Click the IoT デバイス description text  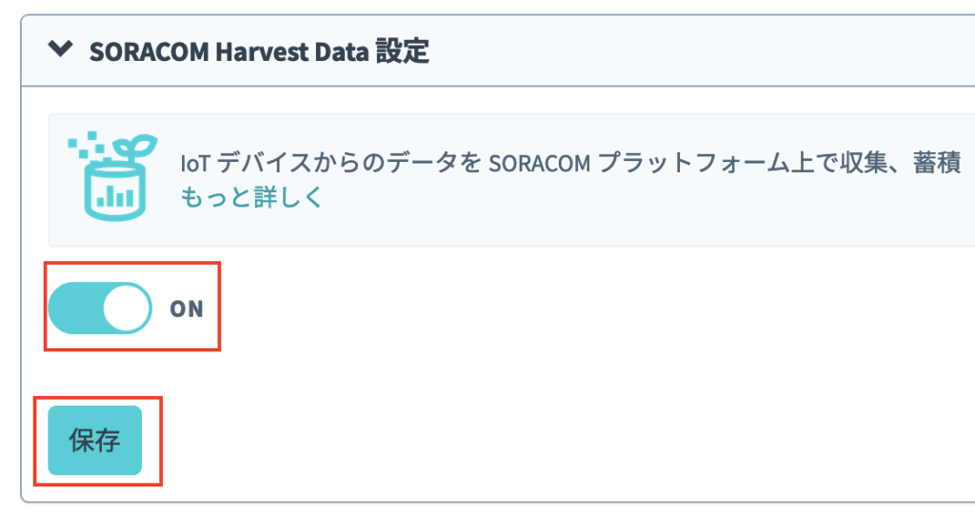click(571, 164)
